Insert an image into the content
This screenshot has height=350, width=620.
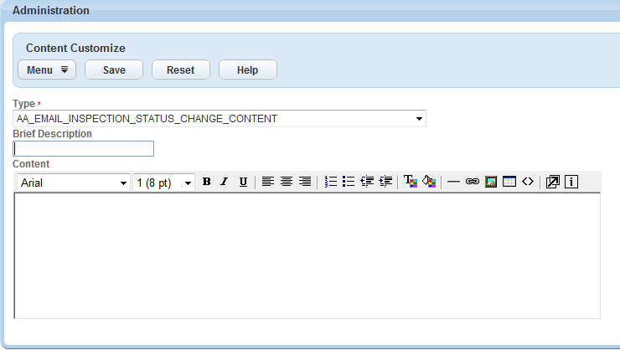click(x=491, y=182)
